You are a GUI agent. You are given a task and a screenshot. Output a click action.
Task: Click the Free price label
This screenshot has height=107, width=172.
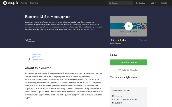pos(114,55)
